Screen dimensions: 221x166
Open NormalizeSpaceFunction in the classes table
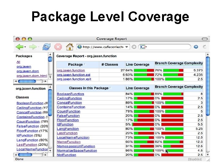pos(77,151)
